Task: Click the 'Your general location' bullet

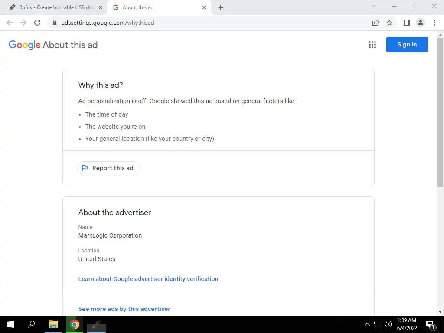Action: coord(150,139)
